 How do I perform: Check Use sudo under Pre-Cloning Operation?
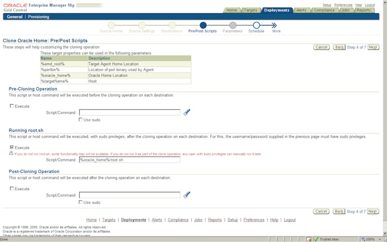coord(81,120)
